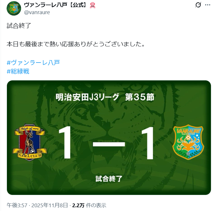Click the right score digit beside the Vanraure crest
This screenshot has width=217, height=211.
(147, 143)
